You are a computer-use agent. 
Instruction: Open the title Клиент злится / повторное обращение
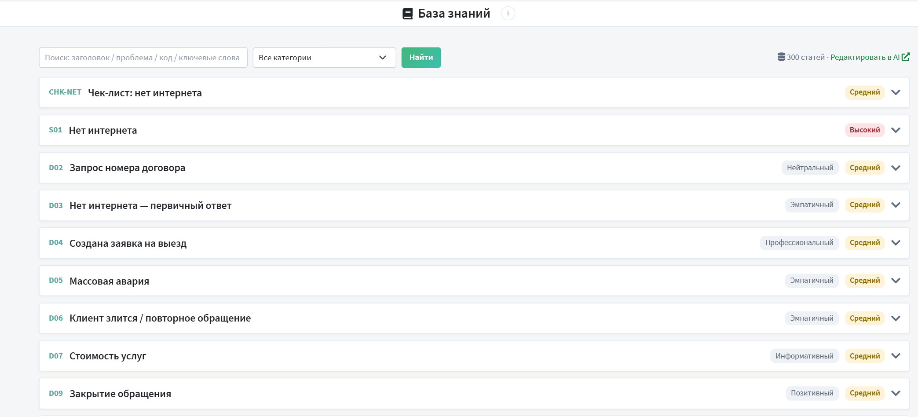160,318
